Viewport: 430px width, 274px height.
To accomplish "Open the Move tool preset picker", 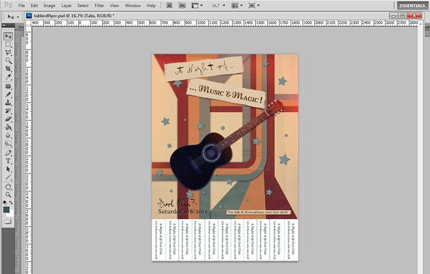I will (x=13, y=17).
